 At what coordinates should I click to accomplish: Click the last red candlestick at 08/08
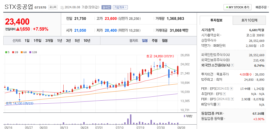[178, 70]
